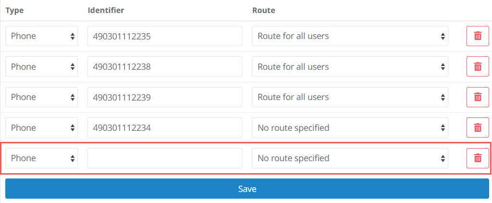Screen dimensions: 492x203
Task: Open Type dropdown for 490301112239
Action: [x=41, y=97]
